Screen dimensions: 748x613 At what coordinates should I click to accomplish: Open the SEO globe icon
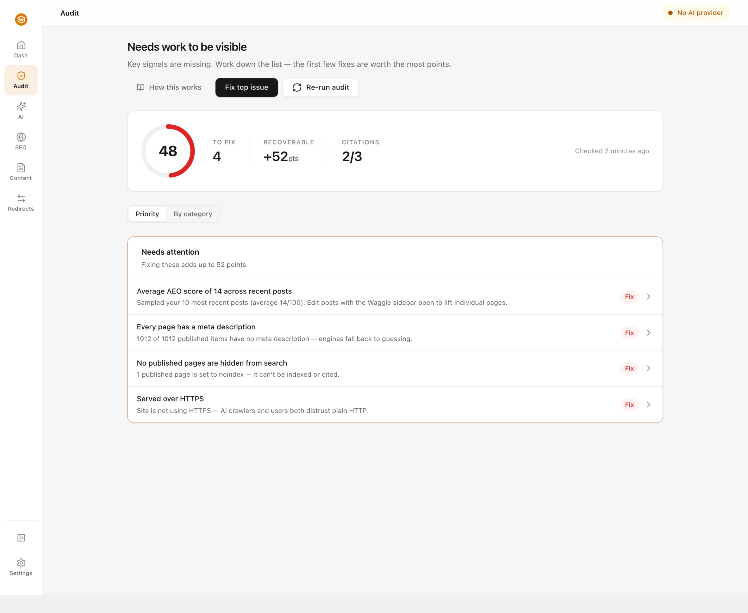21,137
